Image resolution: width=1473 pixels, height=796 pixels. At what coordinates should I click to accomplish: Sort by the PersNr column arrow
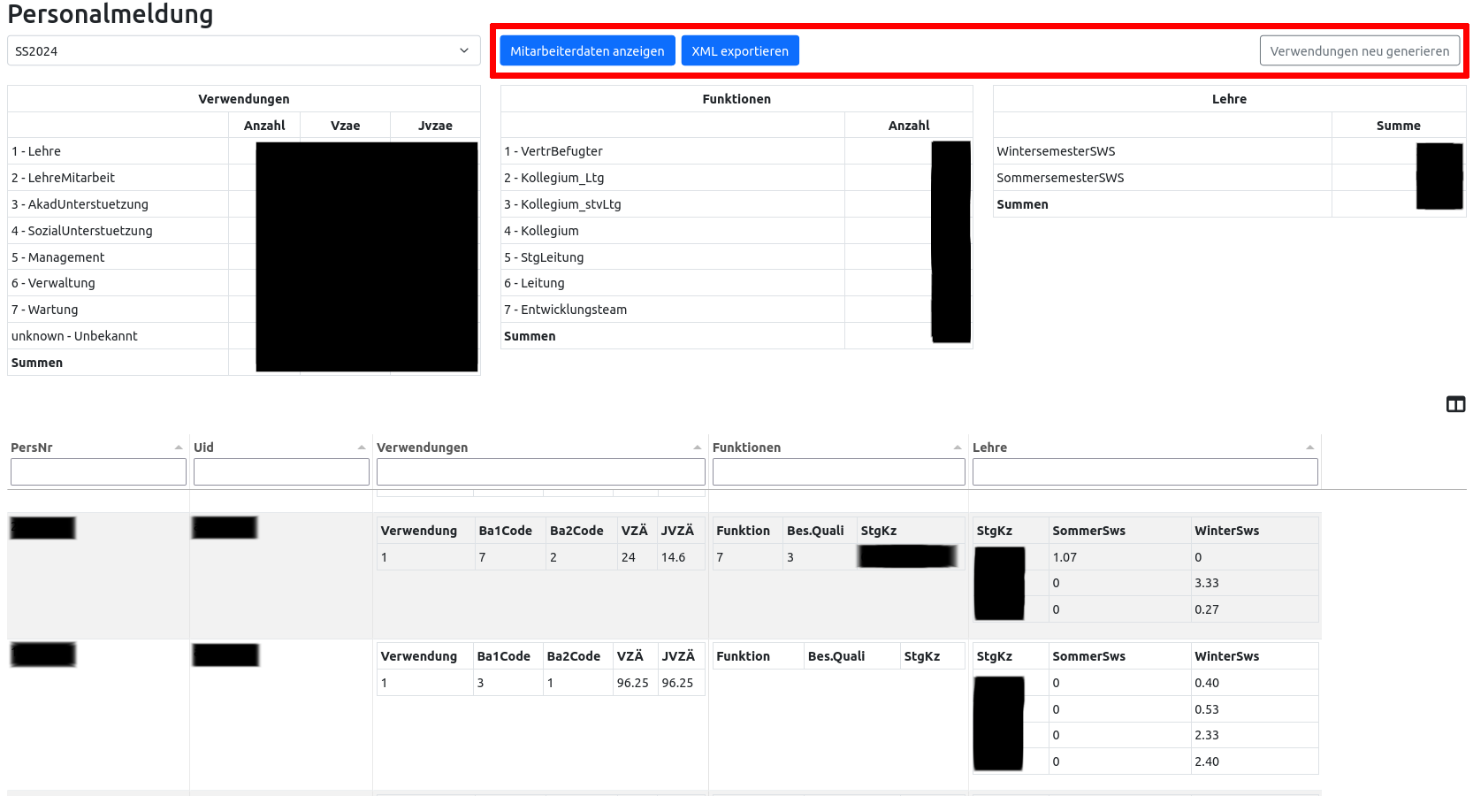tap(179, 448)
